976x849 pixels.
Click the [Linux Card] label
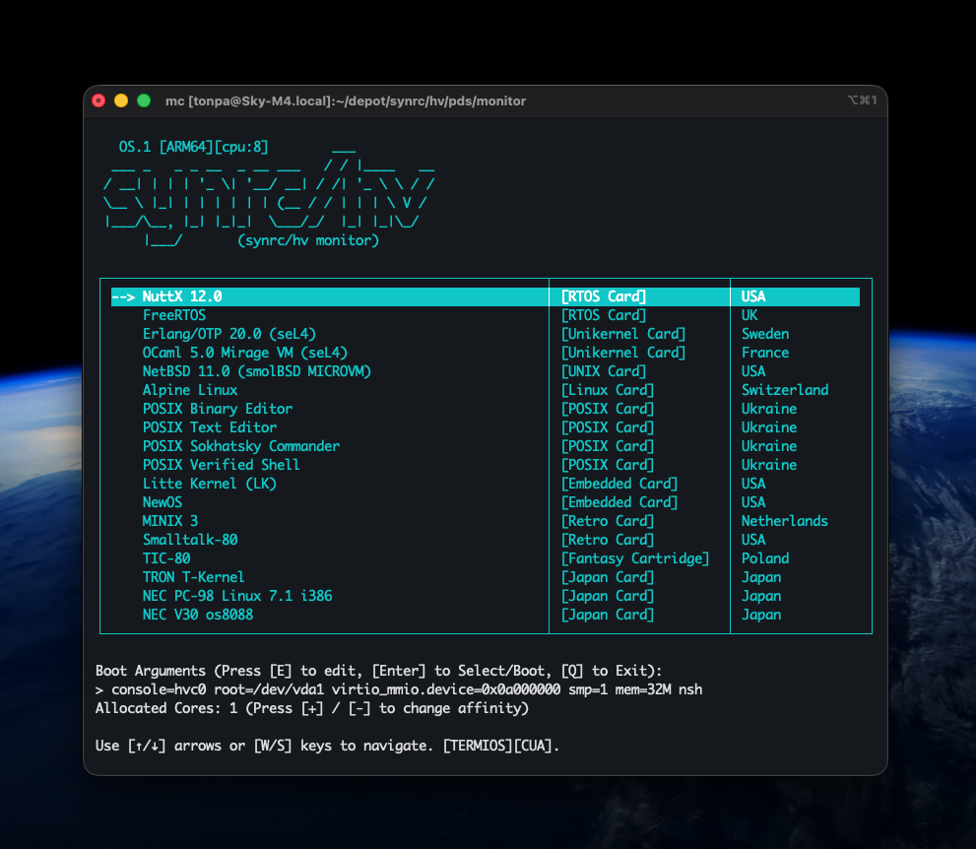coord(608,390)
